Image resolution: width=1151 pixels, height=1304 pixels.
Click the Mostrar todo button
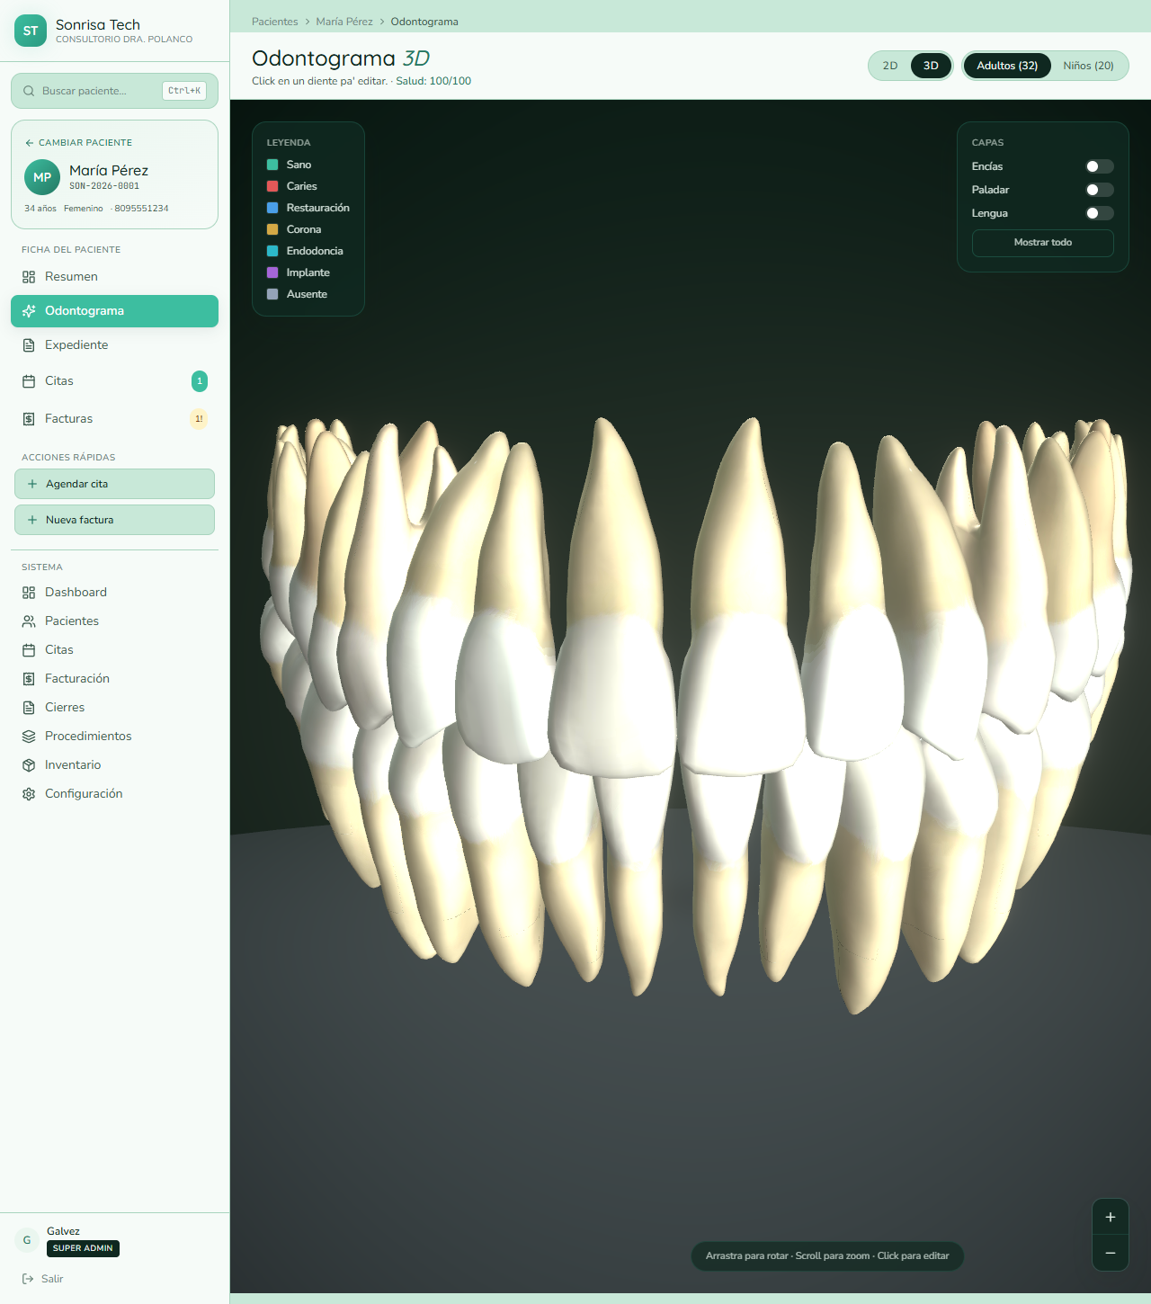pyautogui.click(x=1043, y=243)
